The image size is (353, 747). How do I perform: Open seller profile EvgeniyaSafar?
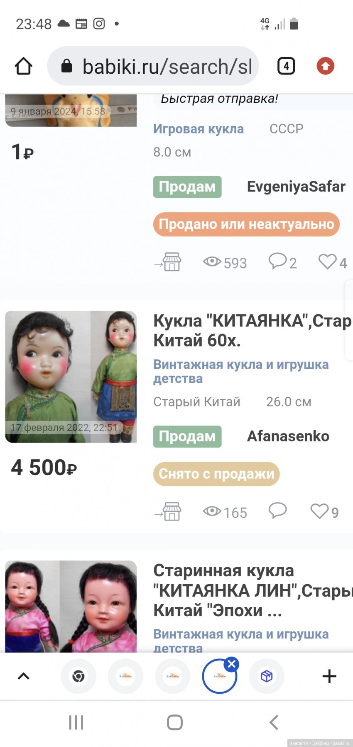(x=296, y=187)
